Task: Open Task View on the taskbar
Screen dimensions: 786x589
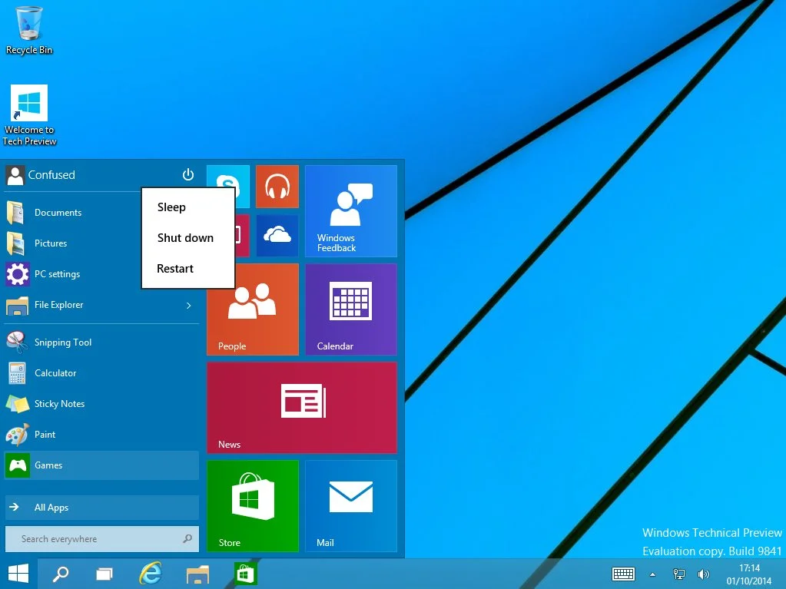Action: pyautogui.click(x=104, y=574)
